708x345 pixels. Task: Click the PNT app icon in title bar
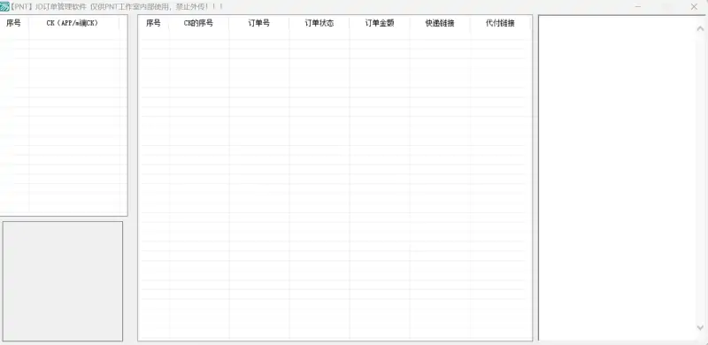tap(4, 7)
